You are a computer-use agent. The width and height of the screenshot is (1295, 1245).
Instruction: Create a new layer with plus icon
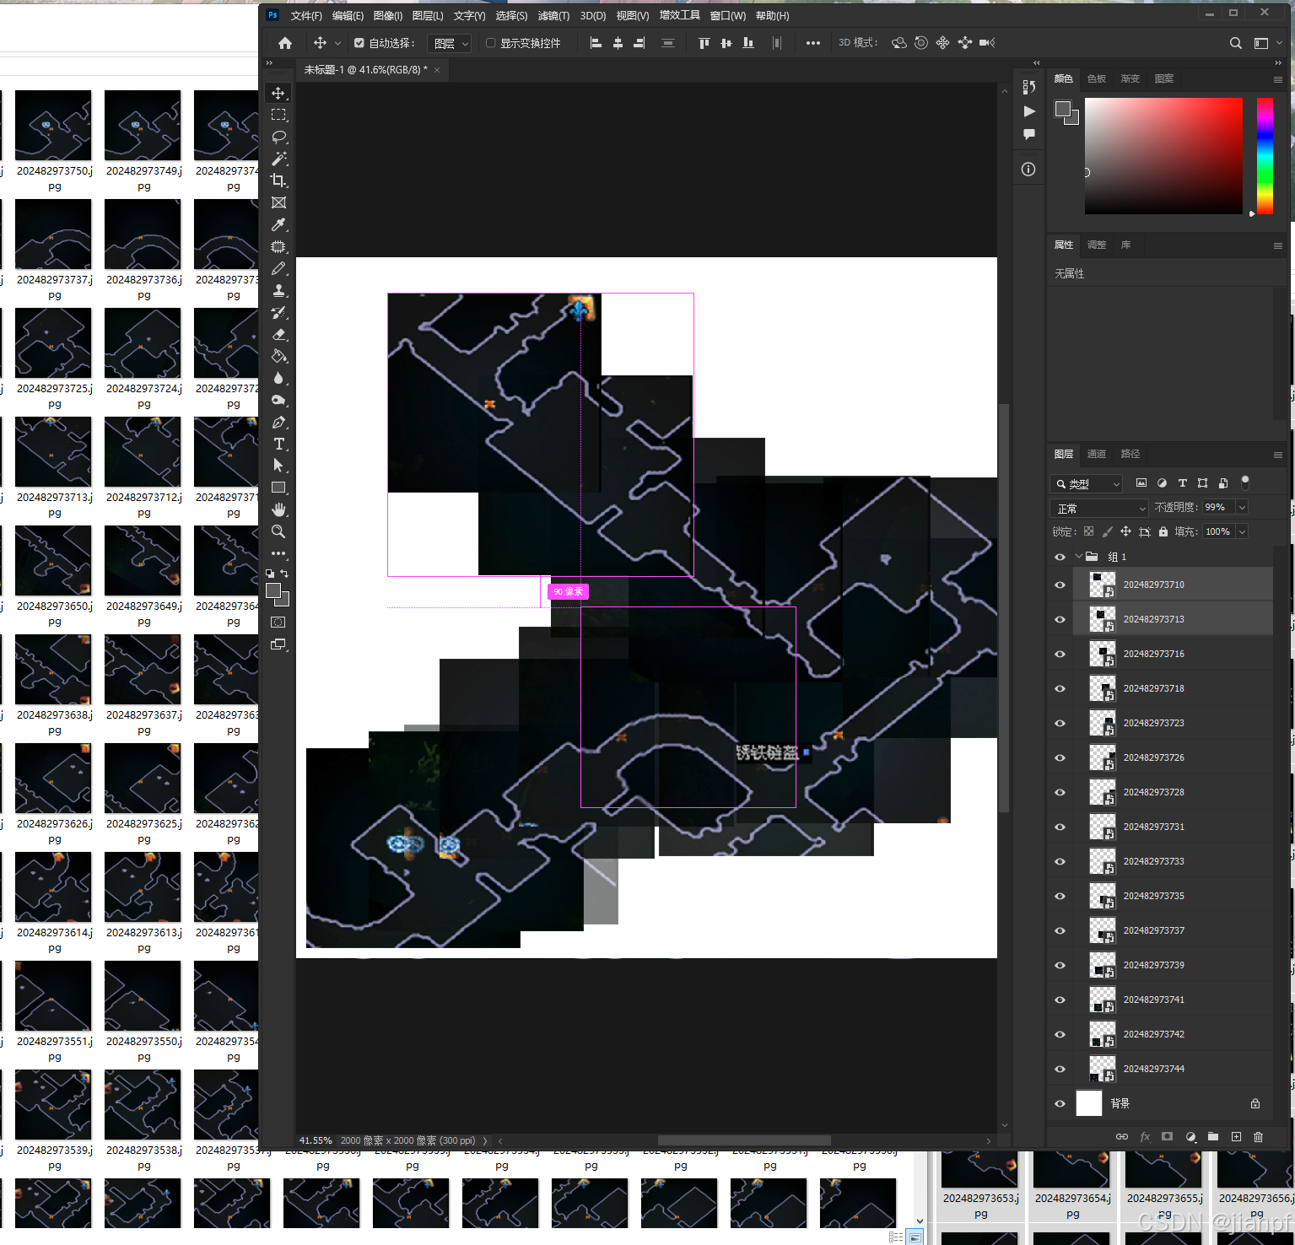1236,1136
